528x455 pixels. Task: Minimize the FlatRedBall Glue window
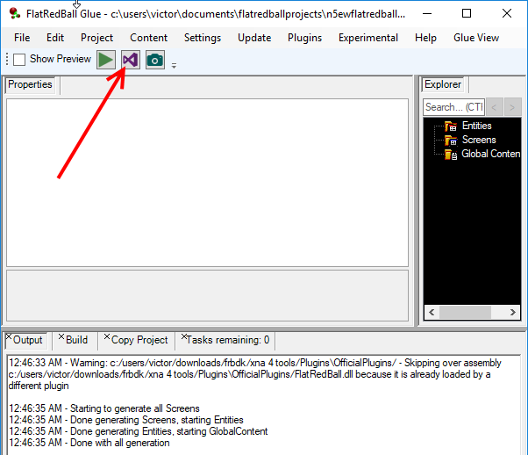pyautogui.click(x=427, y=13)
